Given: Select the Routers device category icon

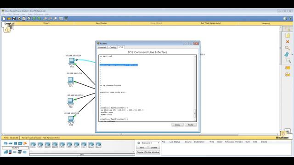Looking at the screenshot, I should [6, 143].
